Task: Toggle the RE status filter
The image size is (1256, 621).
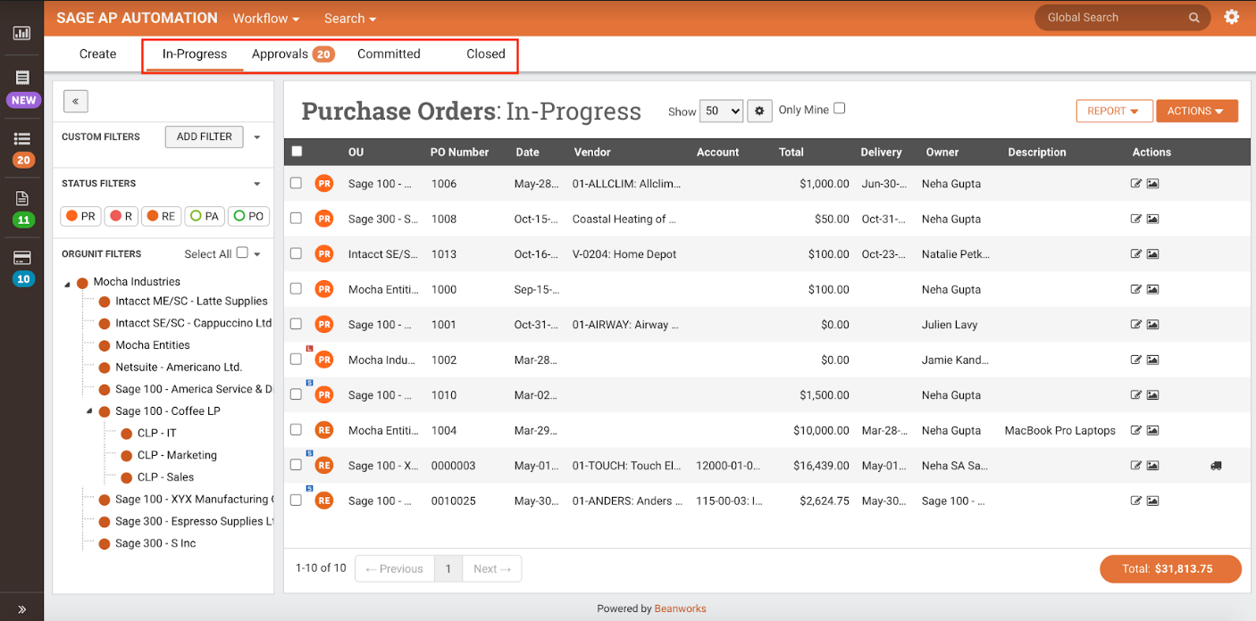Action: (x=161, y=216)
